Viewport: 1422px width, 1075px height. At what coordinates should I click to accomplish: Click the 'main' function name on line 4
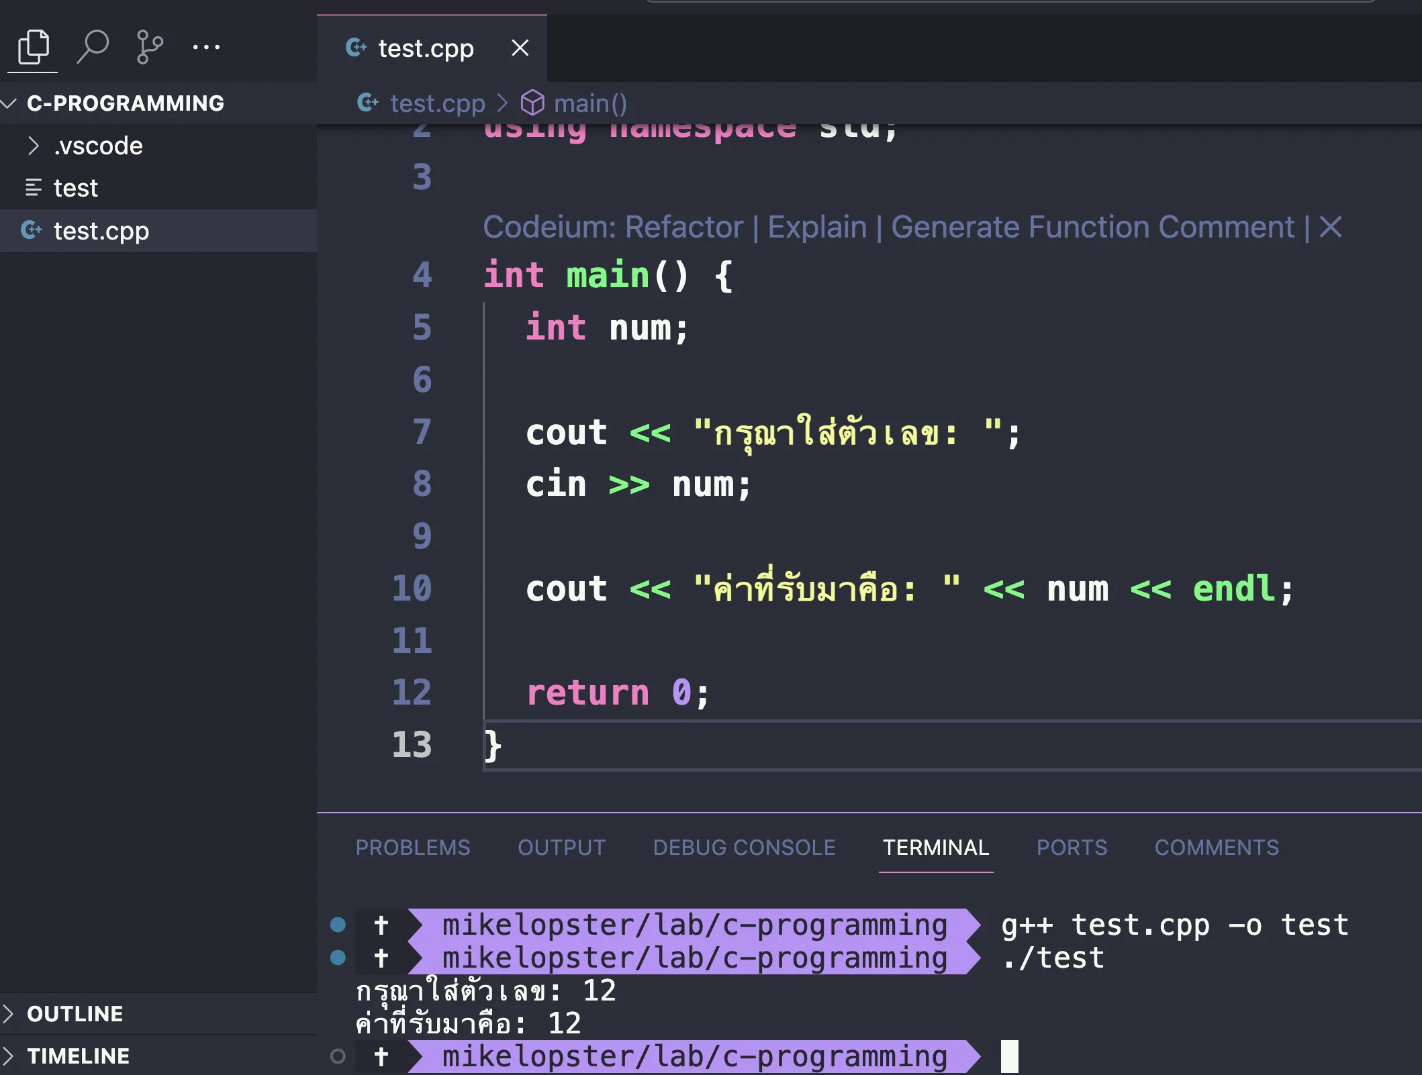[x=608, y=275]
